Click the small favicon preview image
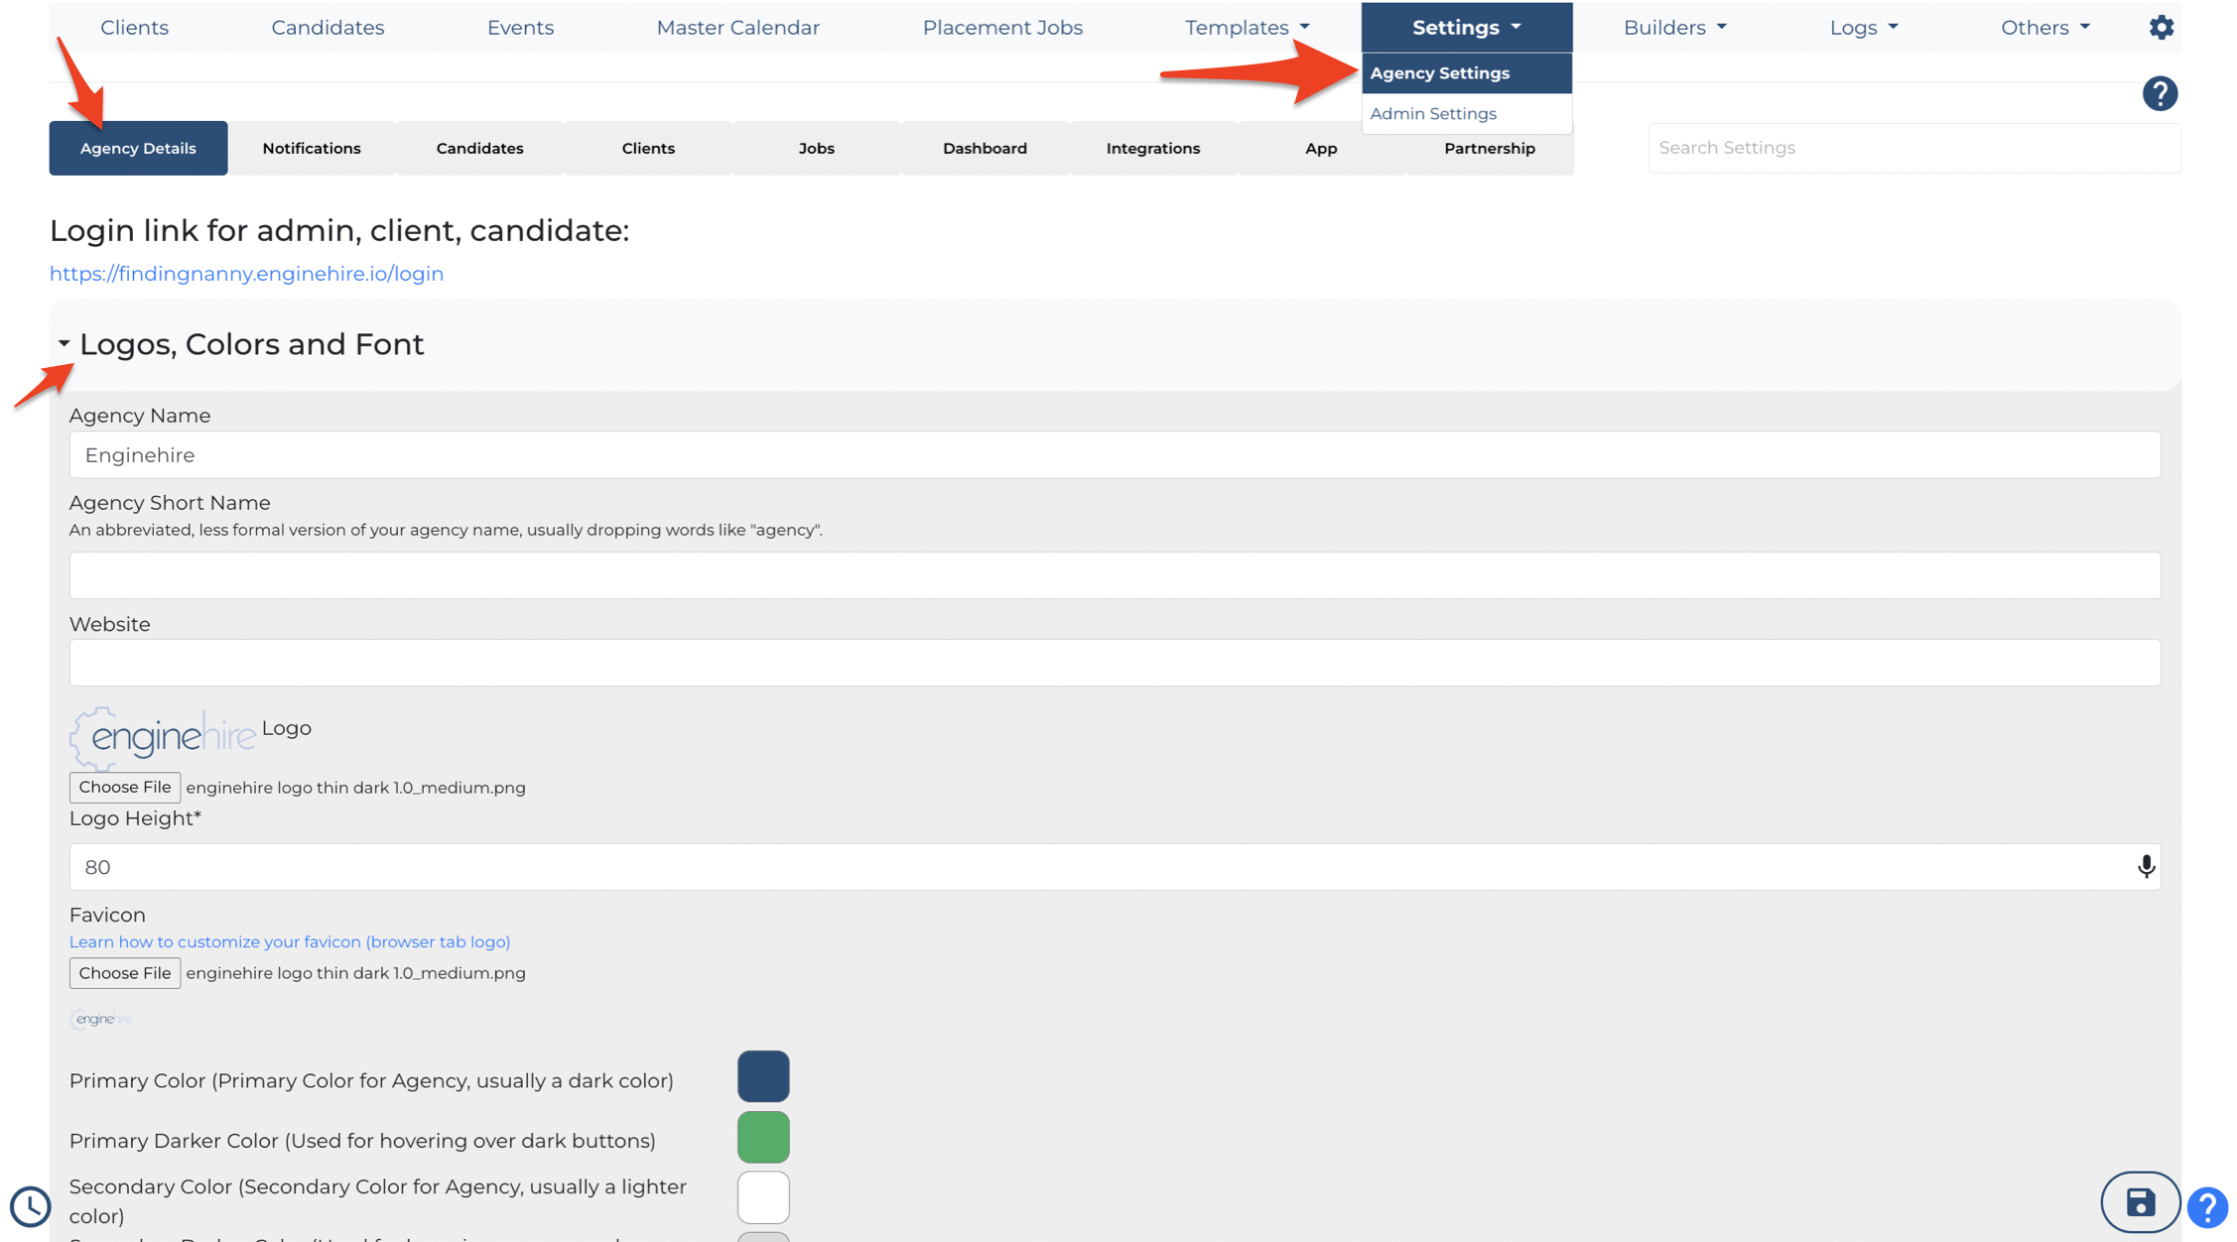The width and height of the screenshot is (2237, 1242). (x=101, y=1019)
